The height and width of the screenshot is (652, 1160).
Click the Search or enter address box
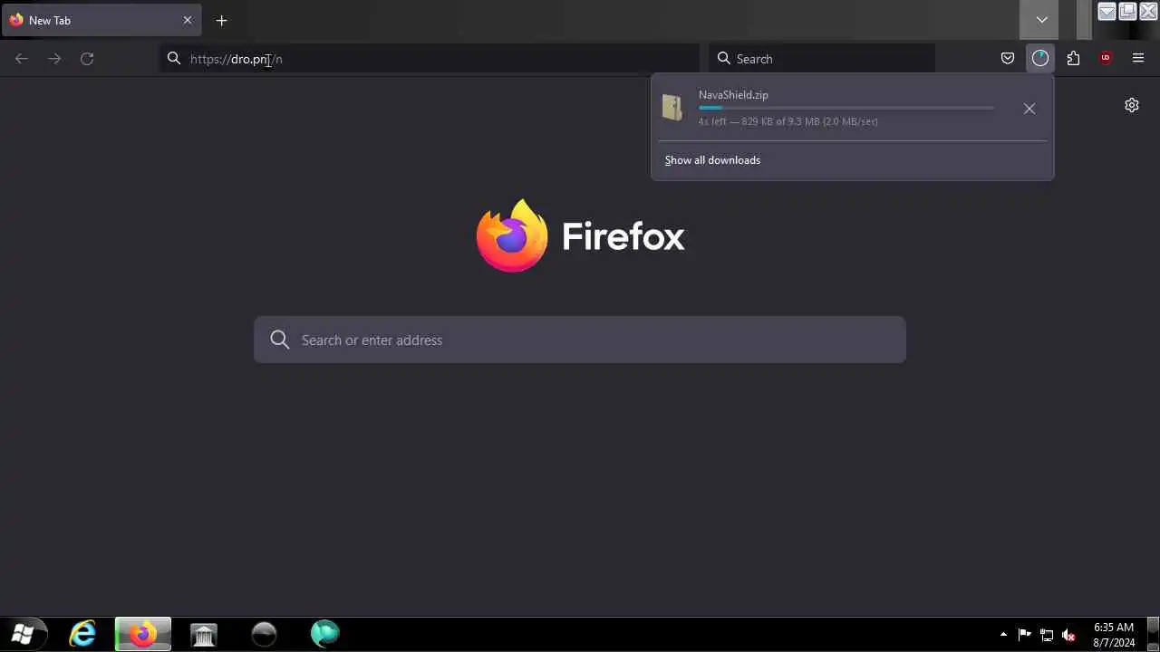(x=580, y=340)
